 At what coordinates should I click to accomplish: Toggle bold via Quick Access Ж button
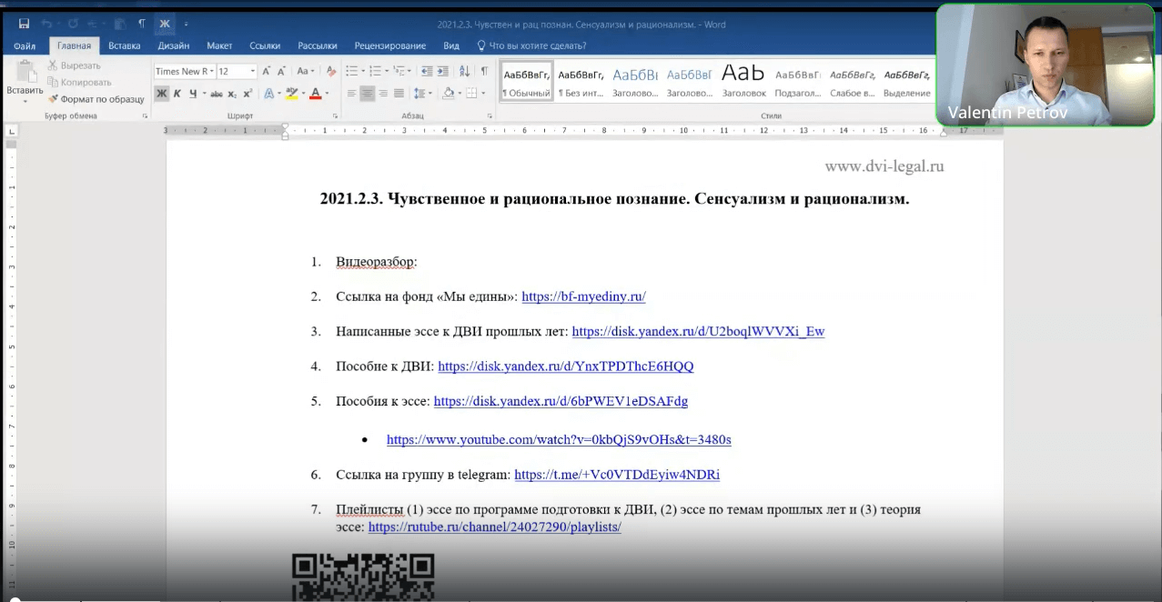tap(164, 23)
